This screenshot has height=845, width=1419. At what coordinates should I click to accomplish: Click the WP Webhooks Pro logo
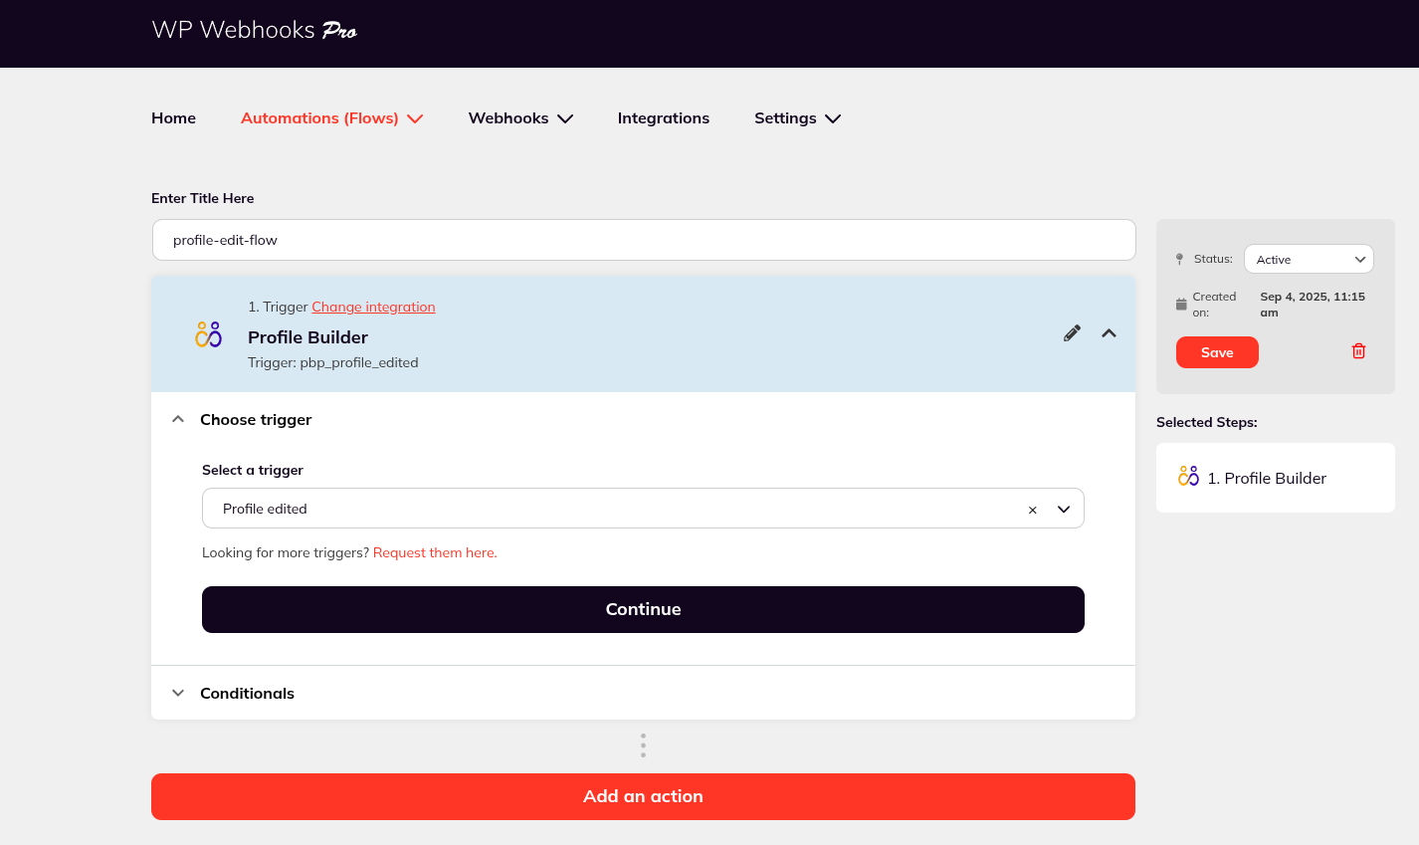pos(255,31)
